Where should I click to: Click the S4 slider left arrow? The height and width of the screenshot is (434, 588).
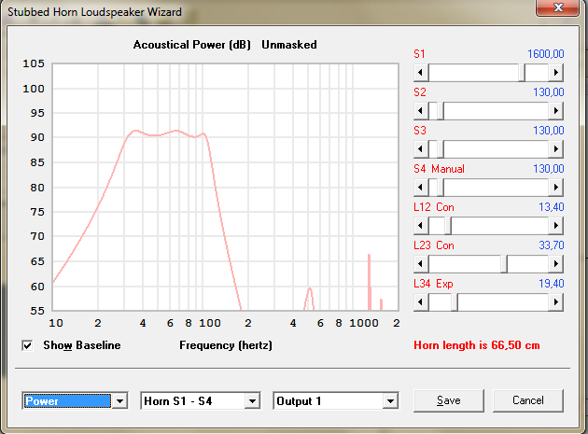coord(421,188)
